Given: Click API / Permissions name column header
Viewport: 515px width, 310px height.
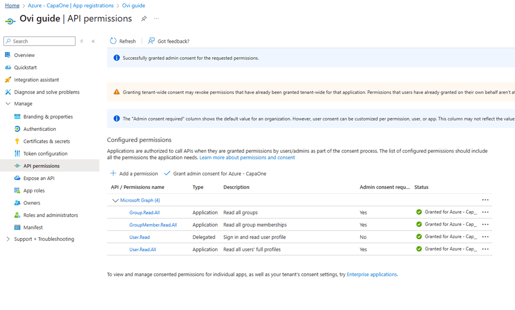Looking at the screenshot, I should (137, 188).
